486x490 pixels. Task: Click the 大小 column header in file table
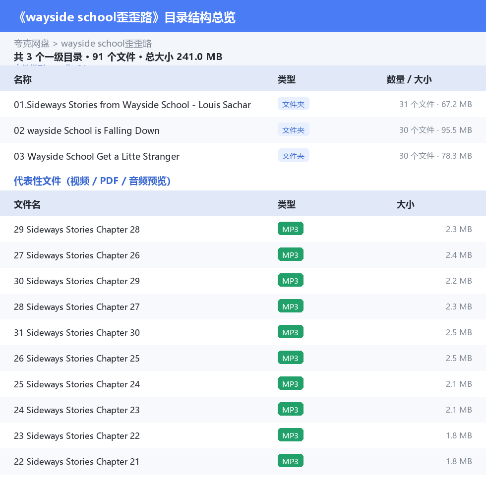point(405,204)
